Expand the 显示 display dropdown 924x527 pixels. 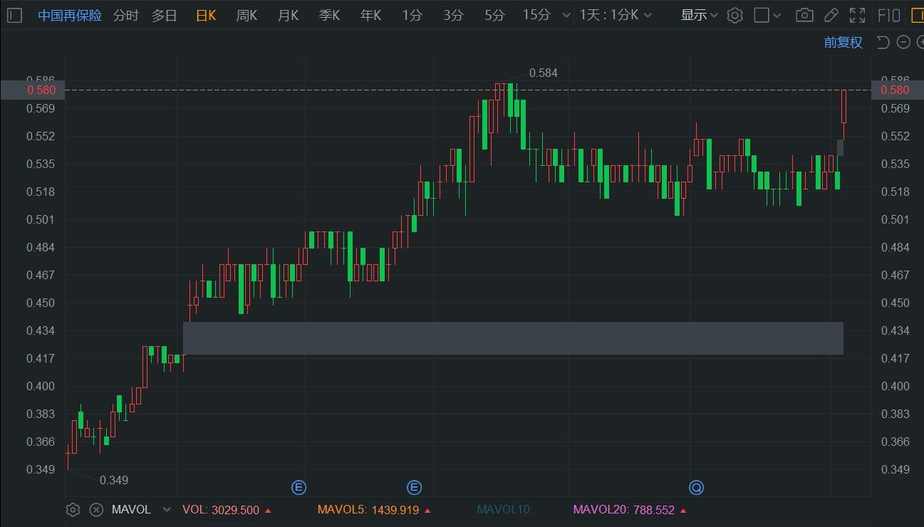699,15
